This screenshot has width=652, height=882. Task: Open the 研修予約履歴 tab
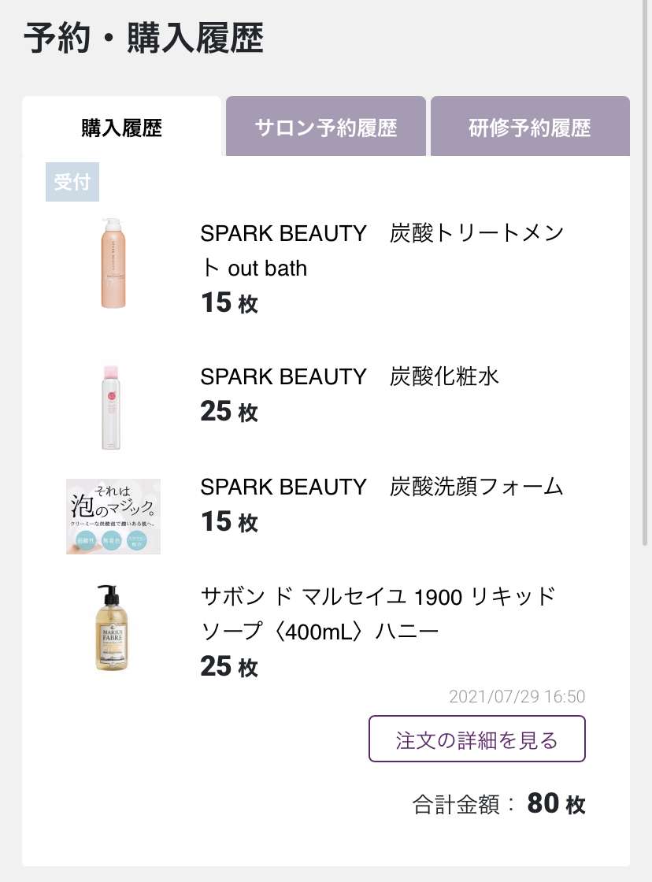(x=530, y=127)
